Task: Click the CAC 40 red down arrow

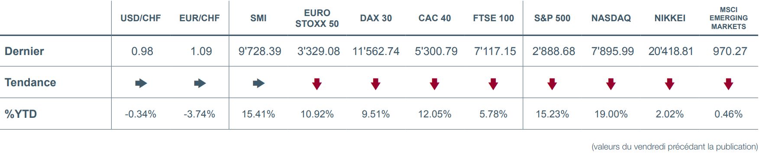Action: [435, 84]
